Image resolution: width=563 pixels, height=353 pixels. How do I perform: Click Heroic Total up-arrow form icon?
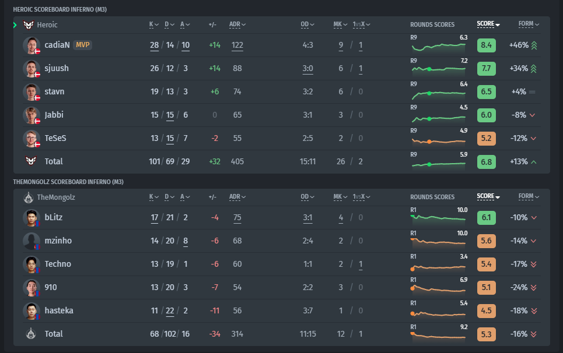534,162
